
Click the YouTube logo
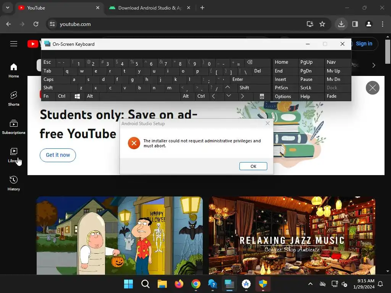(33, 44)
